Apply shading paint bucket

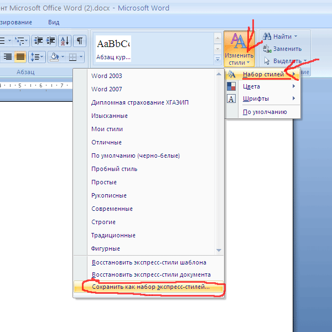click(x=54, y=57)
